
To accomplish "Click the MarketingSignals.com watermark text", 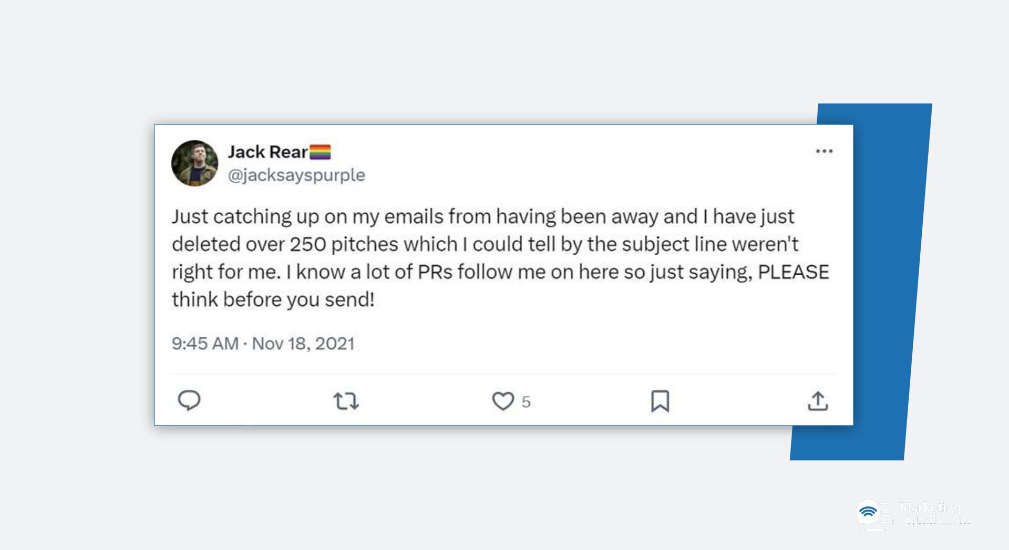I will point(934,513).
